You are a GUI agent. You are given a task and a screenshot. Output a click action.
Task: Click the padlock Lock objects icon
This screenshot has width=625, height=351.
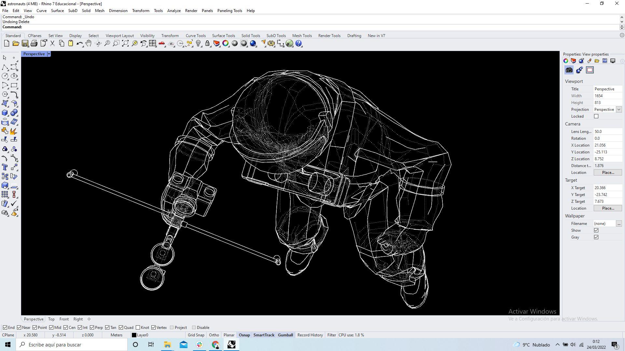[207, 44]
